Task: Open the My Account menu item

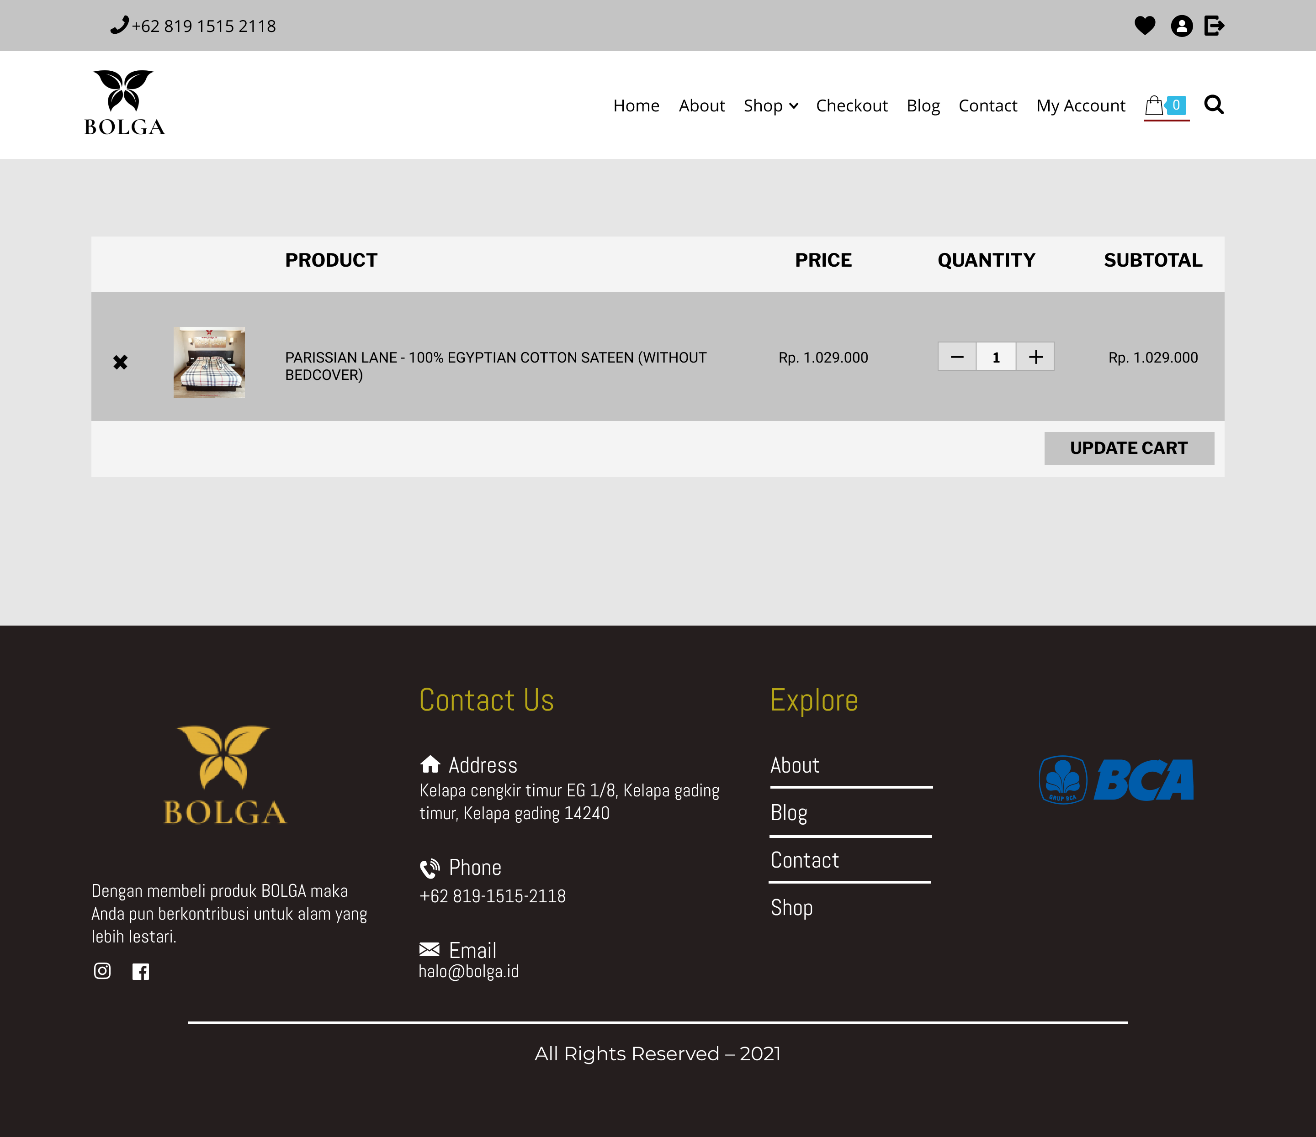Action: click(1080, 105)
